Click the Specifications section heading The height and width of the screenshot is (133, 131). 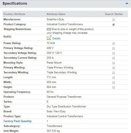coord(15,3)
